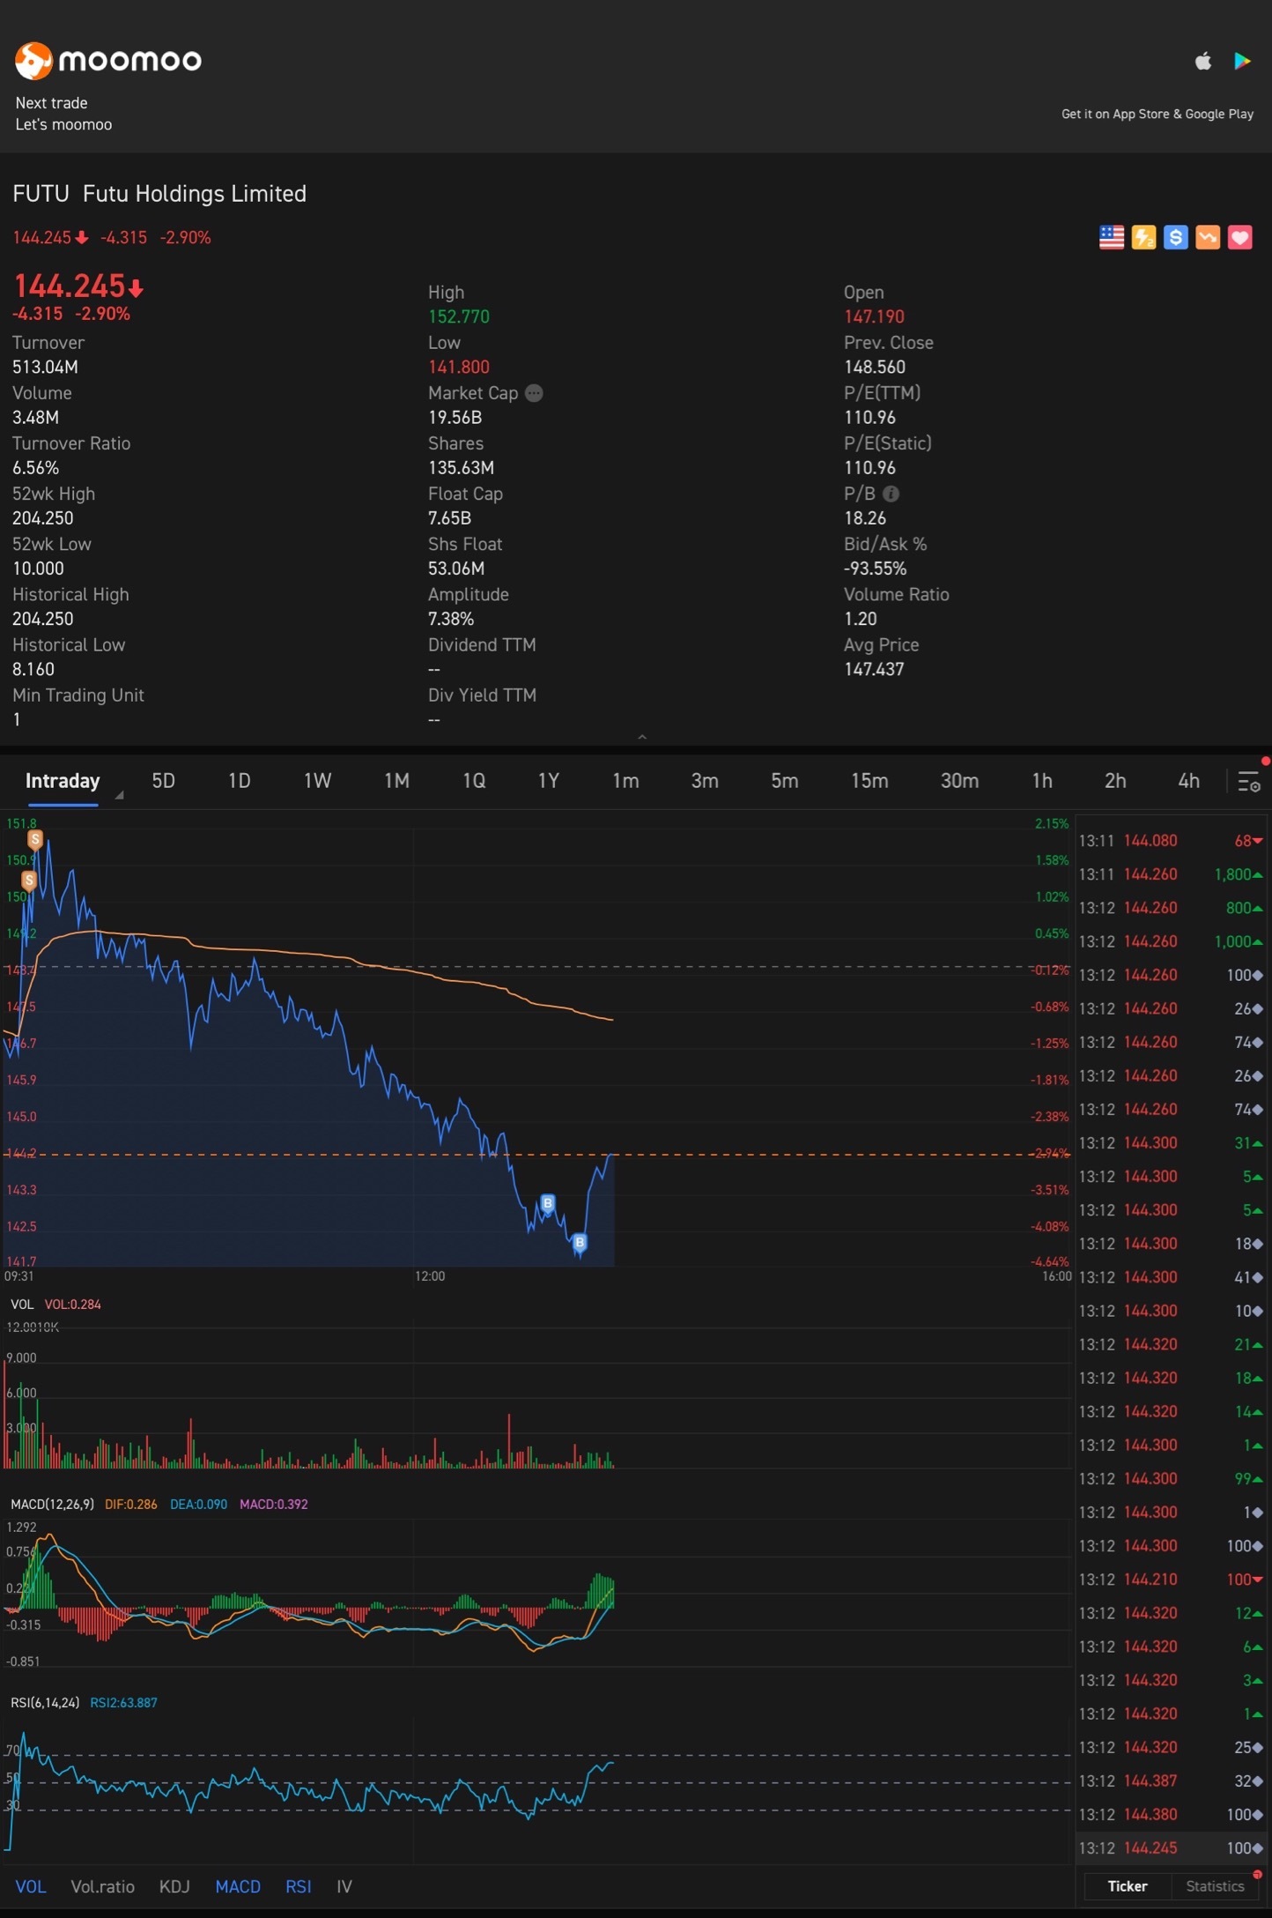This screenshot has height=1918, width=1272.
Task: Select the Intraday chart tab
Action: (63, 781)
